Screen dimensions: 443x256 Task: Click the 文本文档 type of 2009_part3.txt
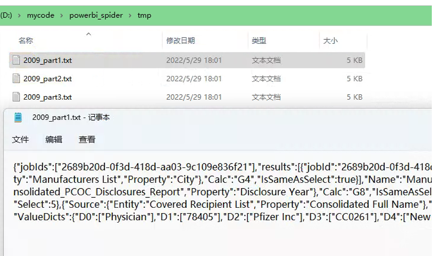click(266, 97)
